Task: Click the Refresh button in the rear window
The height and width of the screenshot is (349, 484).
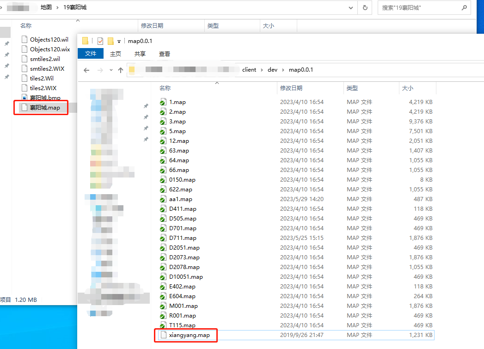Action: click(365, 8)
